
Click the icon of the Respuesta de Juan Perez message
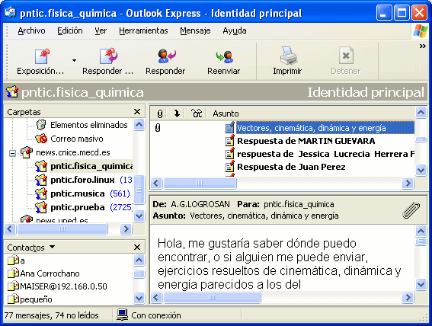pyautogui.click(x=230, y=166)
